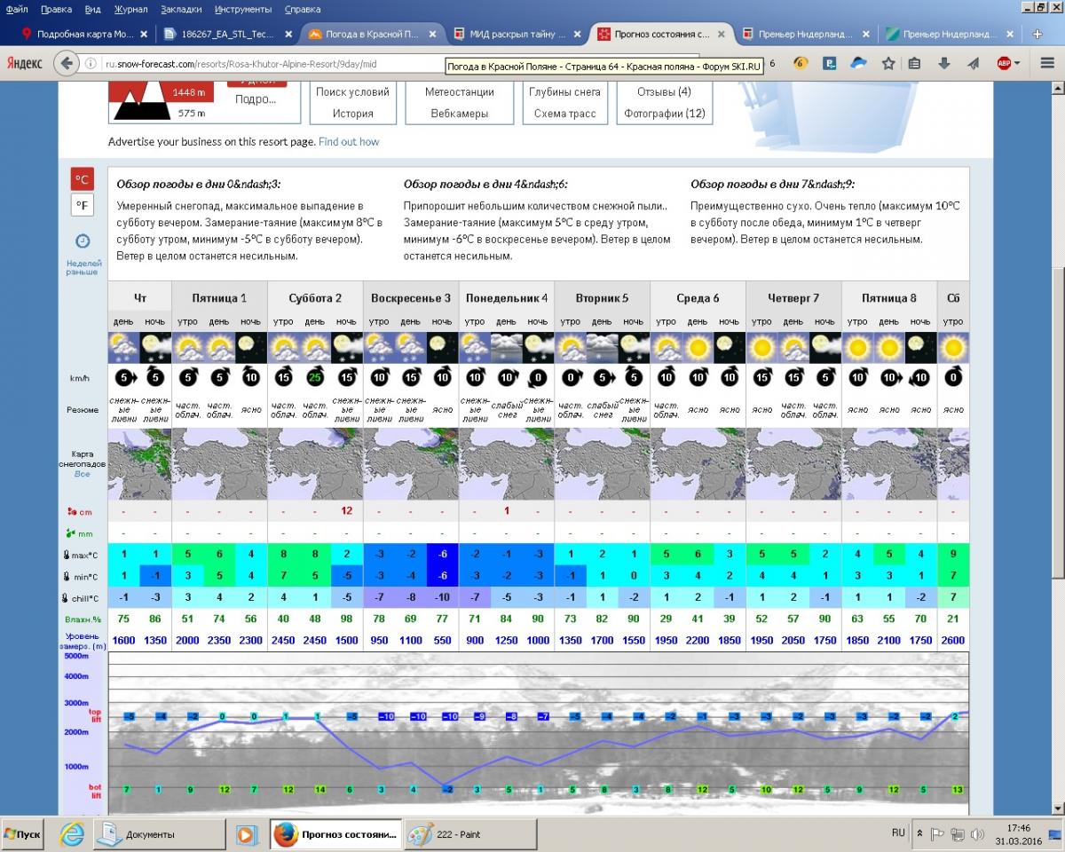The width and height of the screenshot is (1065, 852).
Task: Click the clock 'Неделей раньше' icon
Action: pyautogui.click(x=82, y=241)
